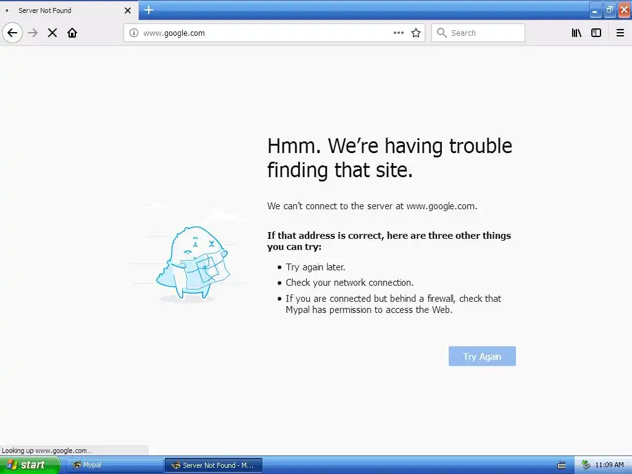
Task: Stop loading with the X button
Action: [x=52, y=33]
